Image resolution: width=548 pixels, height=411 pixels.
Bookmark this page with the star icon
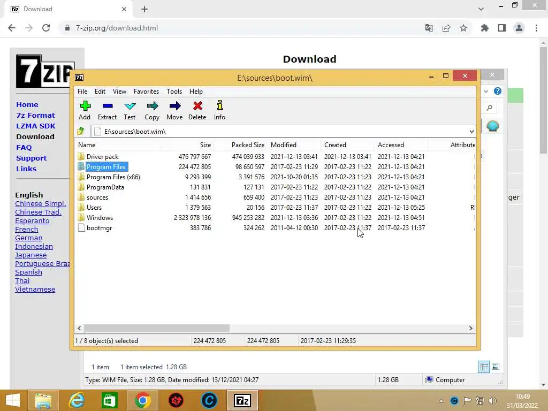click(x=463, y=28)
